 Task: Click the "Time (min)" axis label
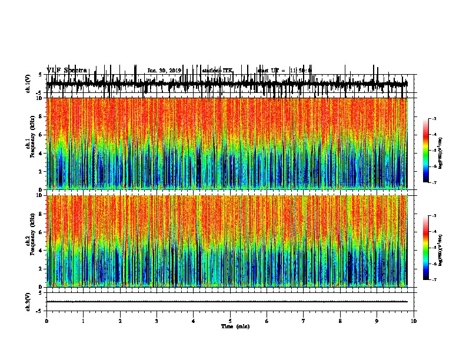click(x=235, y=326)
